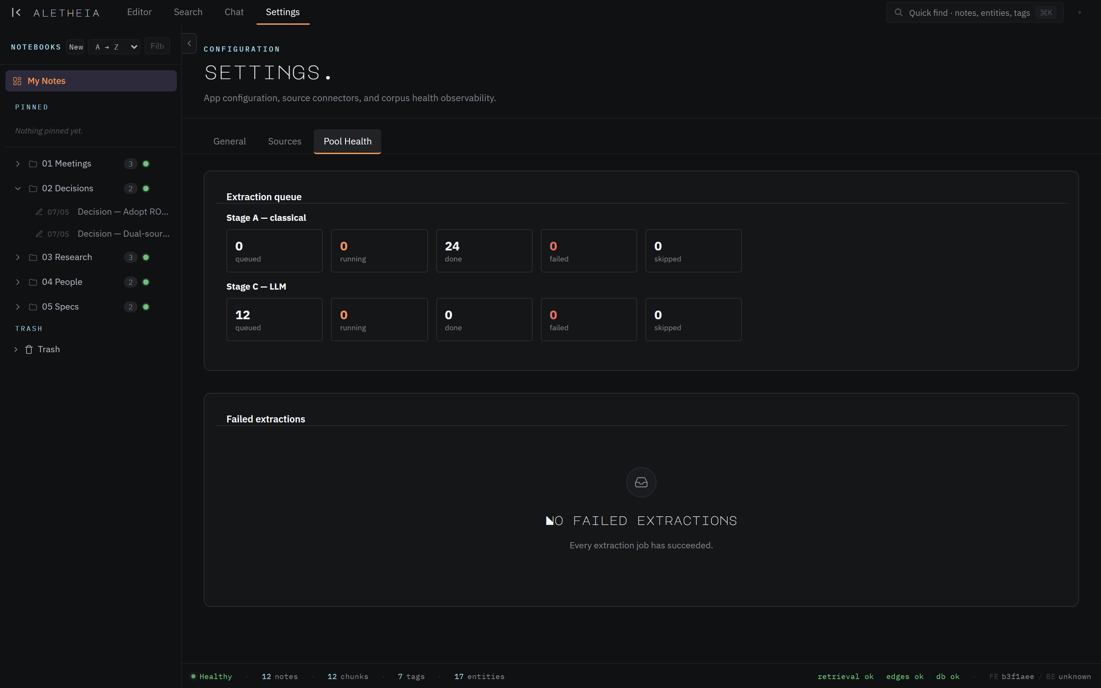Screen dimensions: 1101x688
Task: Click Stage A skipped count card
Action: click(x=693, y=251)
